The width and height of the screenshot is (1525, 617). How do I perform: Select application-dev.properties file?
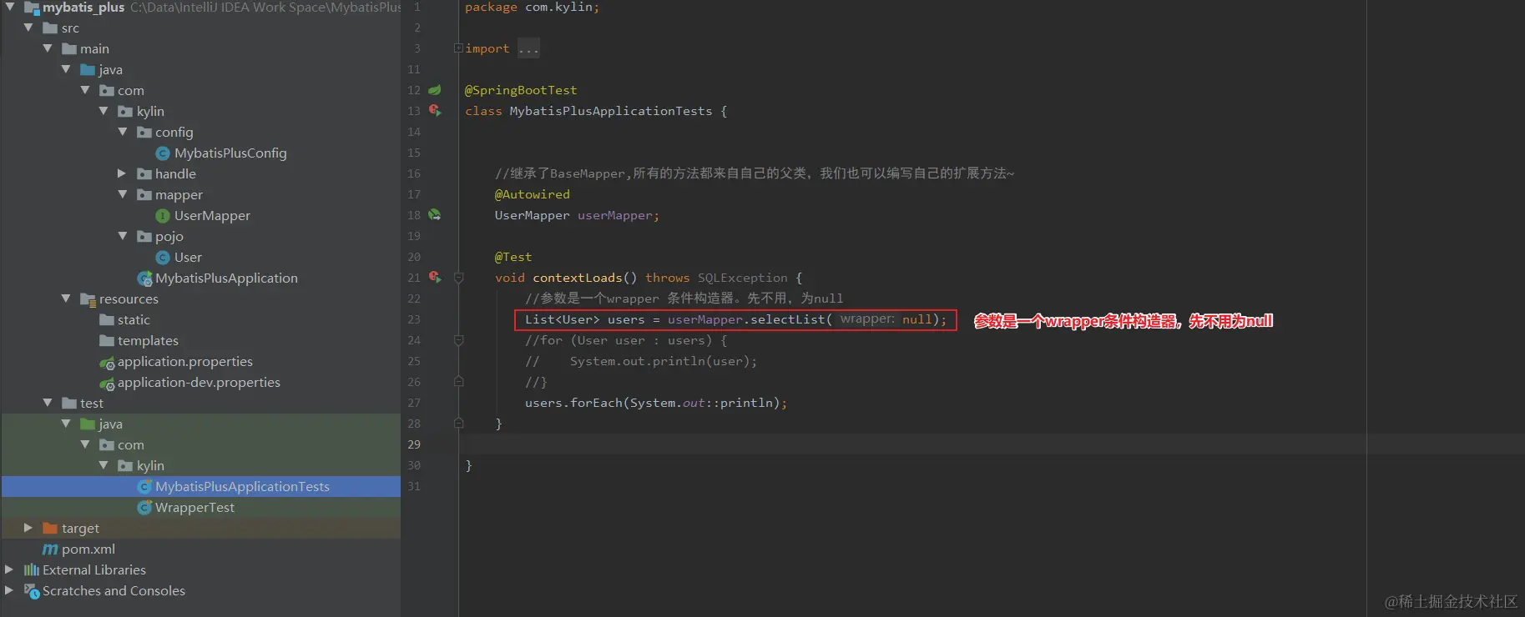[x=199, y=383]
